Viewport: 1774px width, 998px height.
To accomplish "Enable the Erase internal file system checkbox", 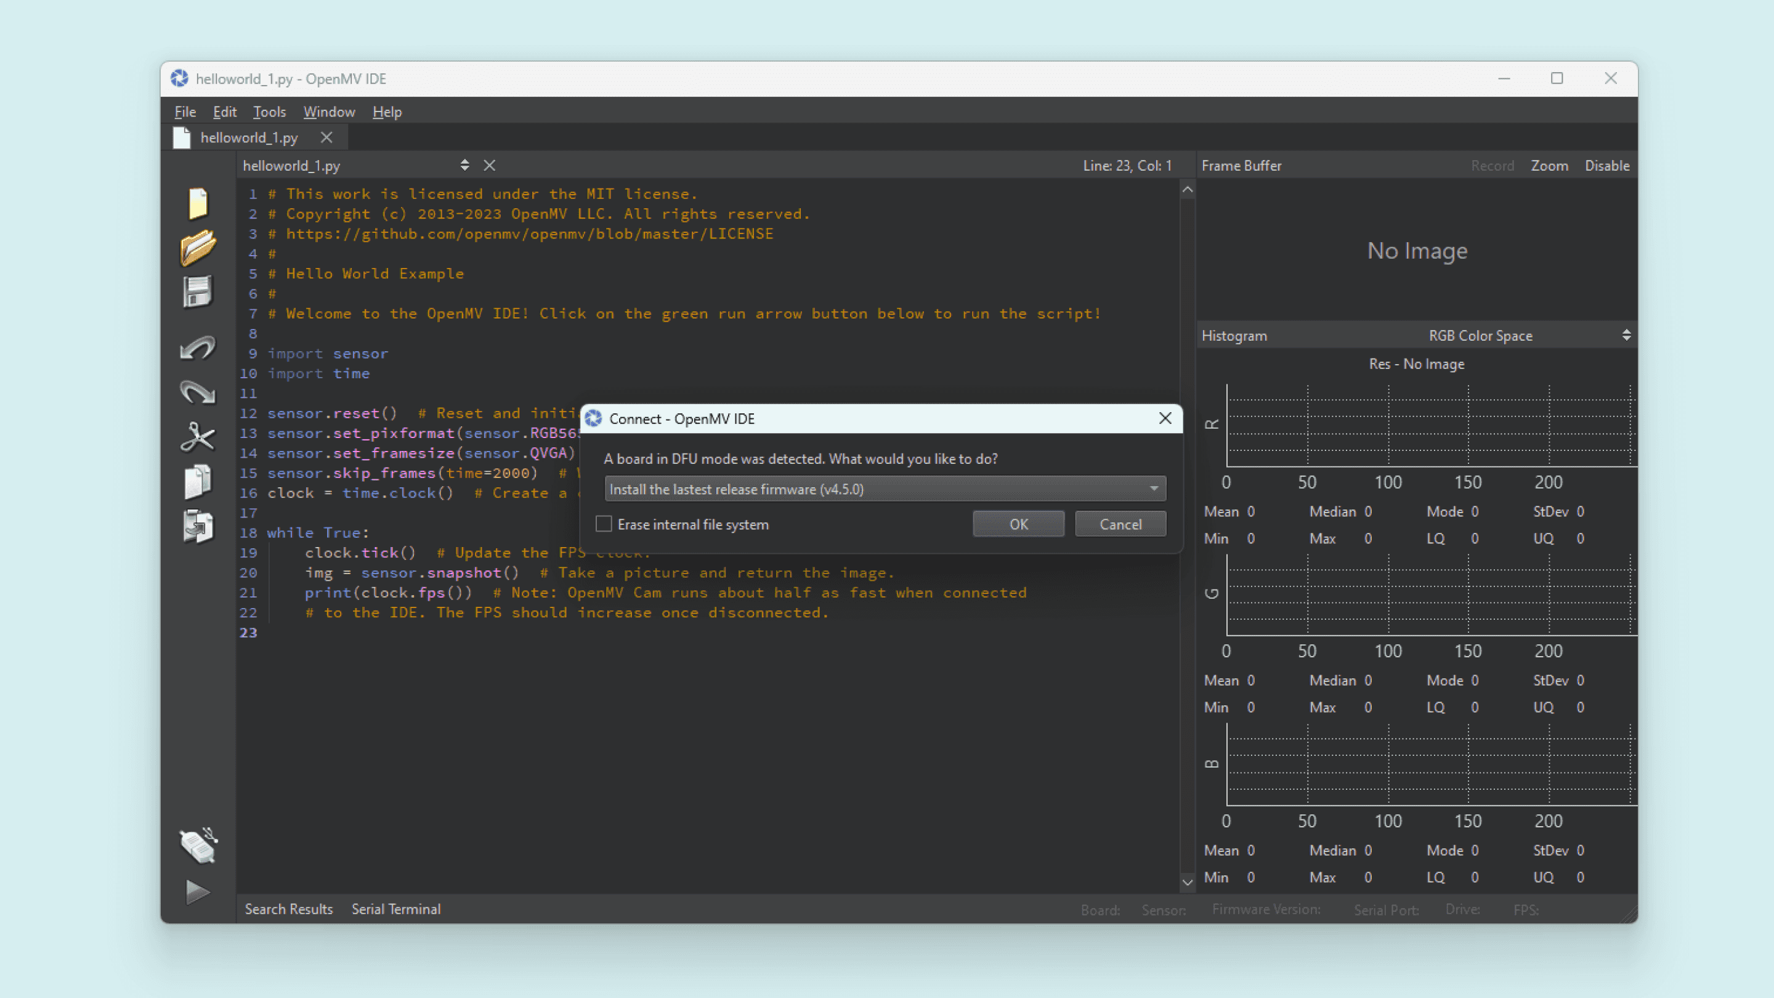I will (603, 524).
